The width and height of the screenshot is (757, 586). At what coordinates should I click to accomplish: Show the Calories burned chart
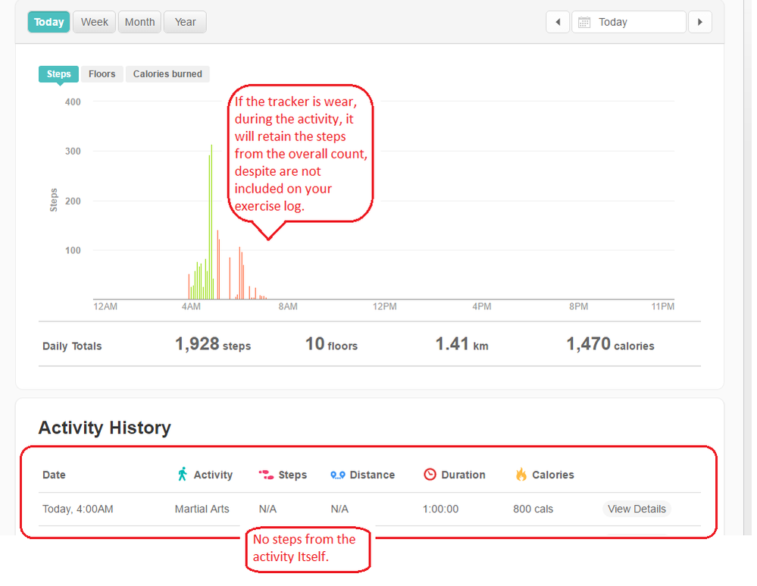(x=167, y=74)
